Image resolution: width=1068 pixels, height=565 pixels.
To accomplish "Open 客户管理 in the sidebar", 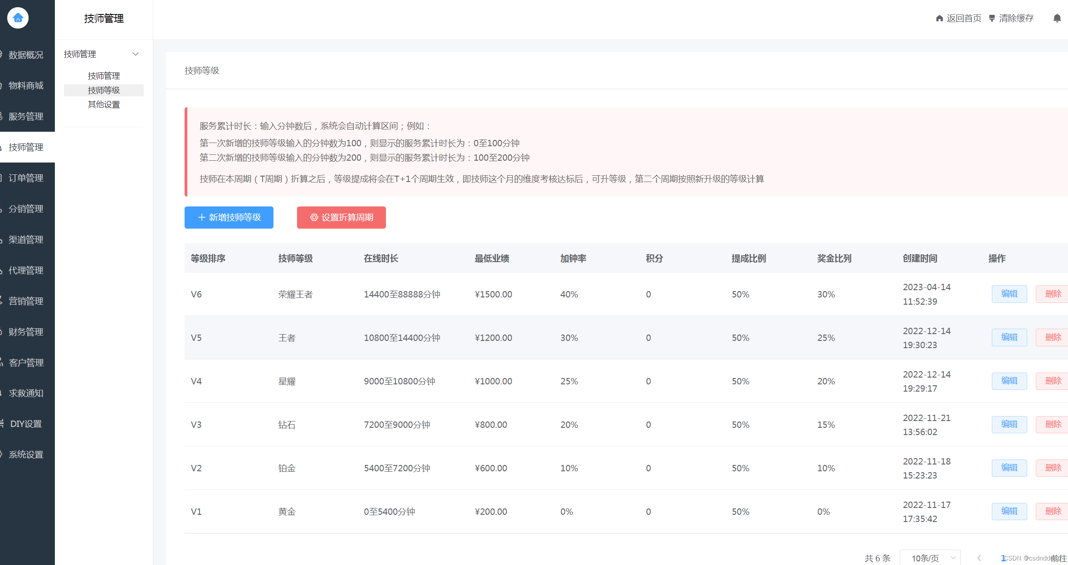I will tap(27, 363).
